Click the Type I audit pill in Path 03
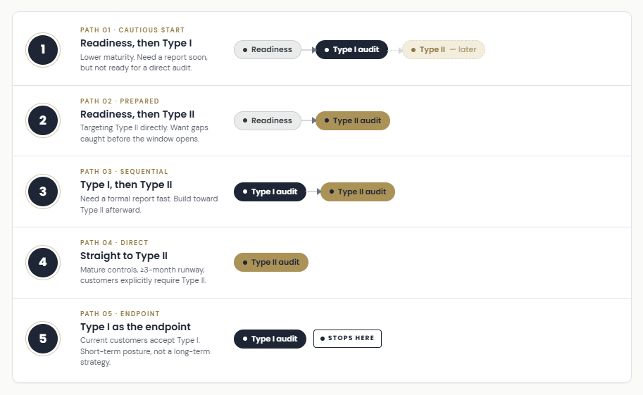 pyautogui.click(x=270, y=192)
